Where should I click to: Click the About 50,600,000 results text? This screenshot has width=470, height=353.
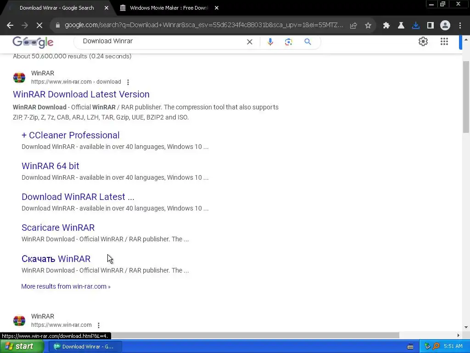(72, 57)
